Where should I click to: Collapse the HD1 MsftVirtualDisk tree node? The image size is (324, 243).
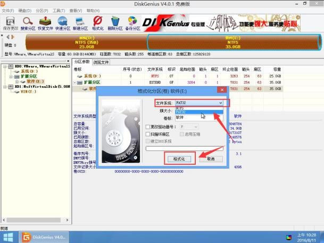(x=5, y=87)
